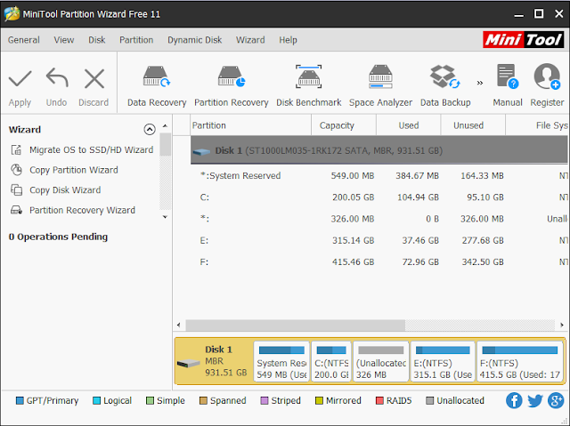Open Space Analyzer tool

380,86
